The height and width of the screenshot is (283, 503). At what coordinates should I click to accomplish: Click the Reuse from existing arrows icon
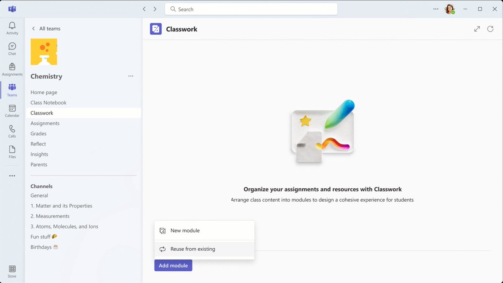(x=163, y=249)
